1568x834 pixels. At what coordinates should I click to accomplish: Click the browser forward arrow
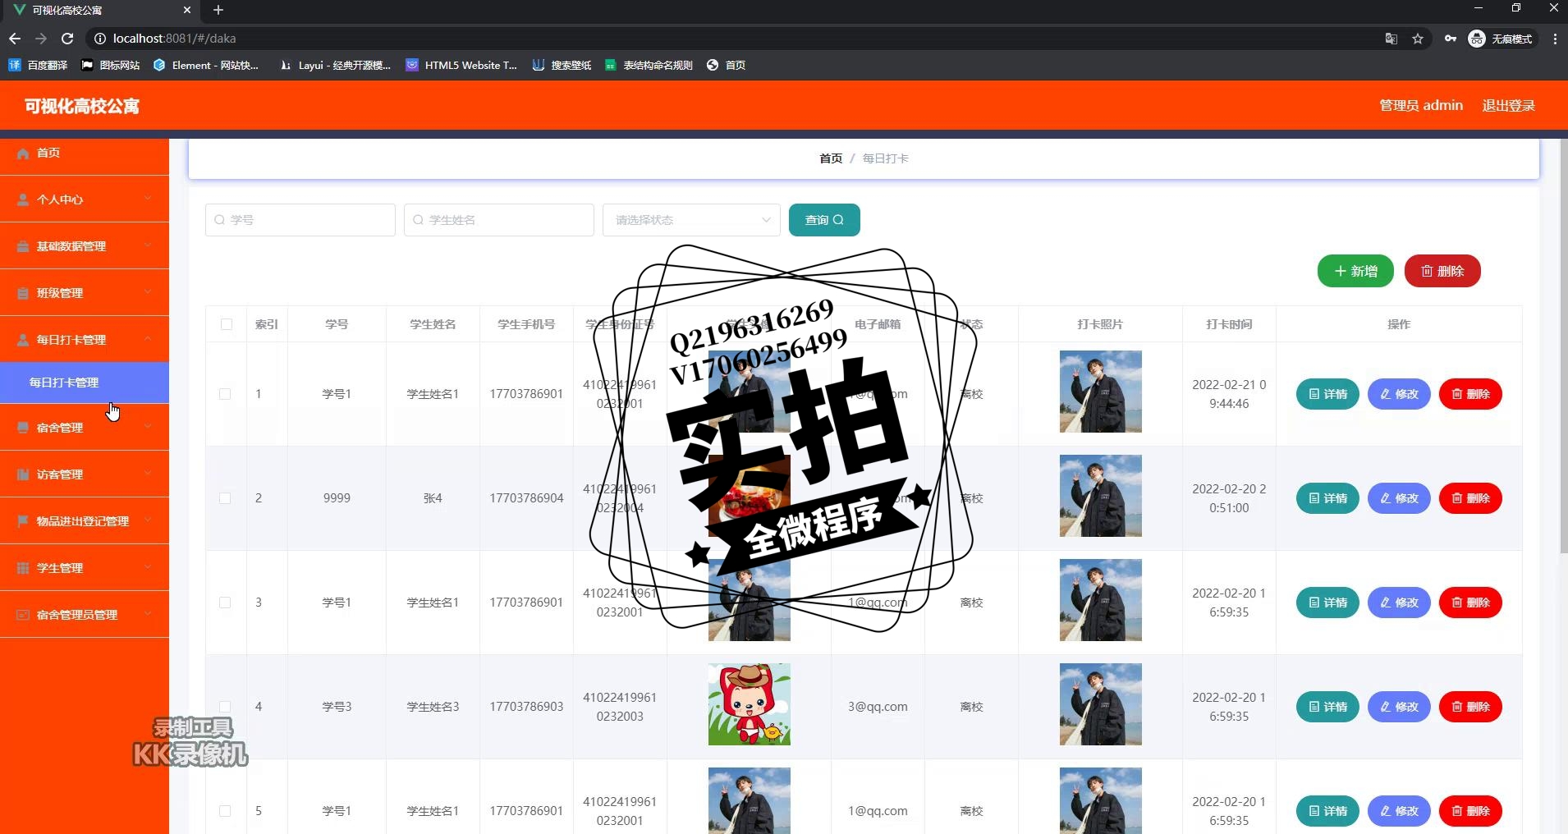click(41, 39)
